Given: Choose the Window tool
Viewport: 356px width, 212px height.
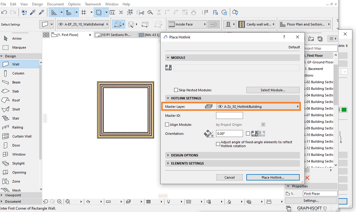Looking at the screenshot, I should pyautogui.click(x=19, y=154).
